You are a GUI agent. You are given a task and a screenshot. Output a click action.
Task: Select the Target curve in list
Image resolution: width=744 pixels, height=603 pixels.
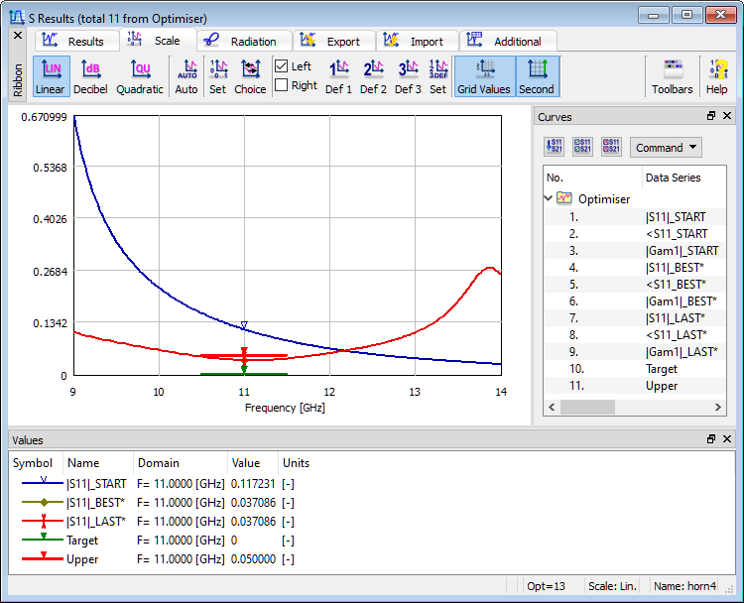tap(635, 369)
